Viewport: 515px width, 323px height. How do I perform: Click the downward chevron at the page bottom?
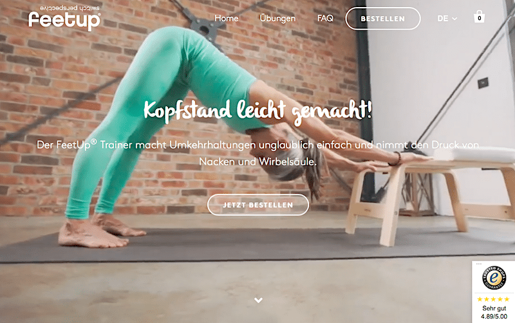pos(259,300)
